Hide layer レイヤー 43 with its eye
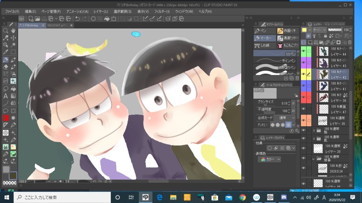 (x=303, y=63)
